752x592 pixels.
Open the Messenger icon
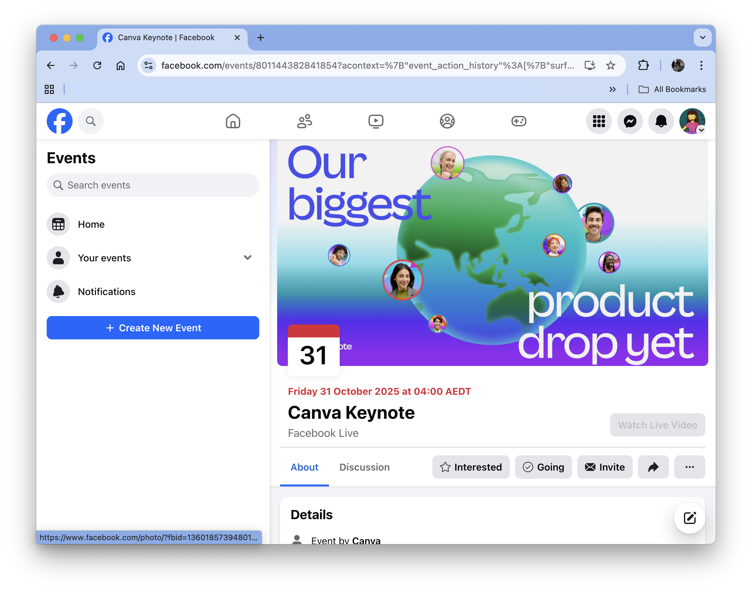630,121
